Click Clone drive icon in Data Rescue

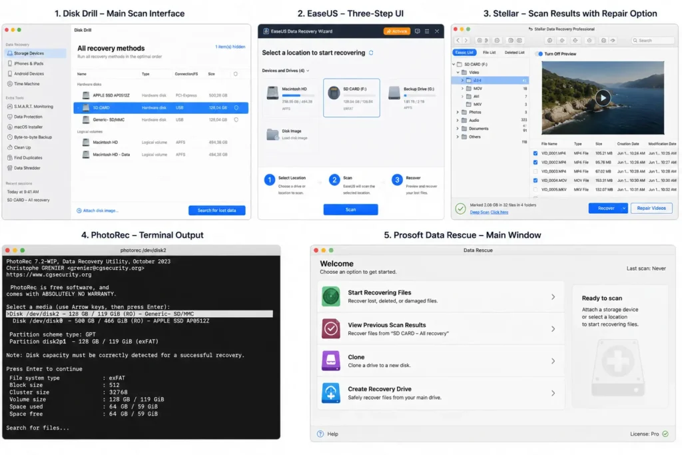(x=330, y=360)
